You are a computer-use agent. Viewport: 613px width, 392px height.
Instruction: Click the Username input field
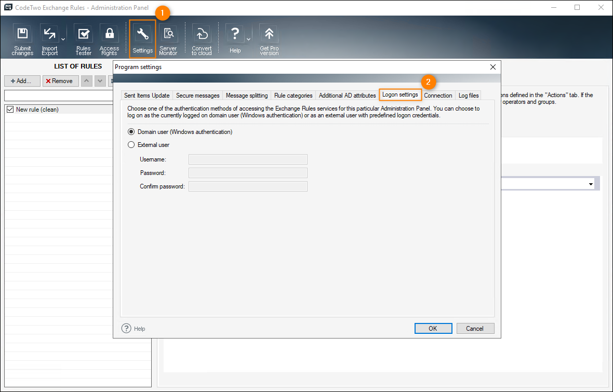248,159
